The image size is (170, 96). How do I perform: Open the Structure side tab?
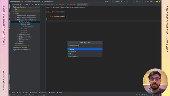point(10,78)
